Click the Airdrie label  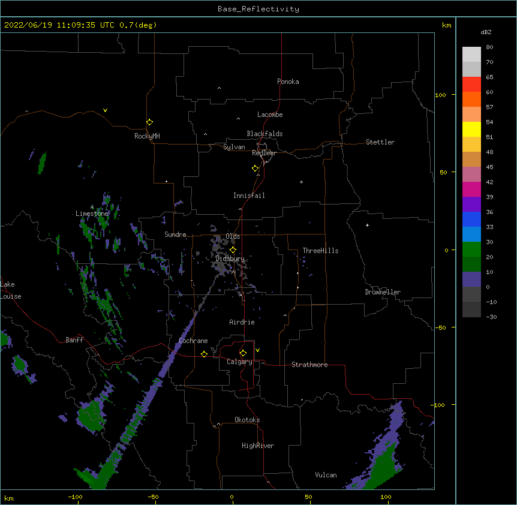click(x=242, y=322)
